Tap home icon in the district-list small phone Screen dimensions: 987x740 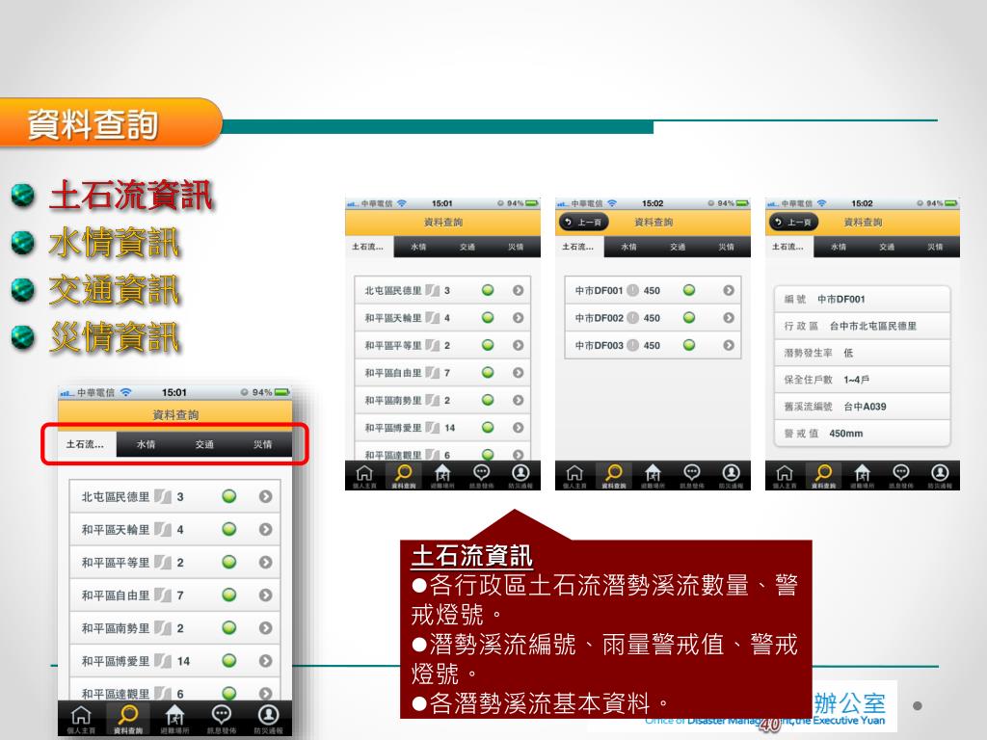pyautogui.click(x=364, y=475)
